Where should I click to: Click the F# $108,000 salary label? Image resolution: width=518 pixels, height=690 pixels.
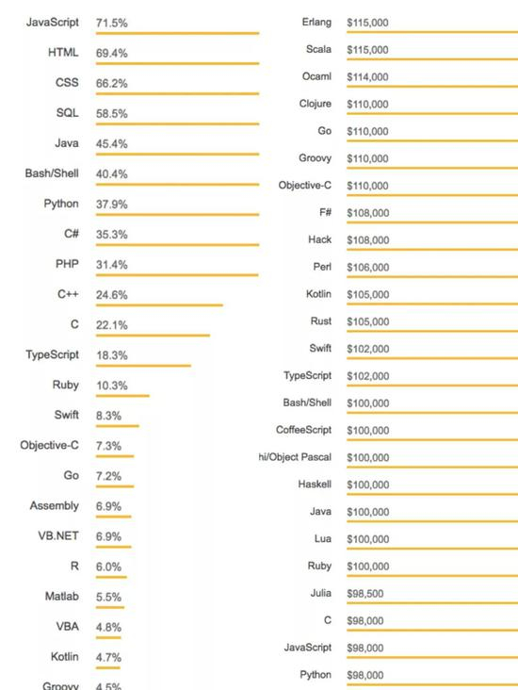325,212
